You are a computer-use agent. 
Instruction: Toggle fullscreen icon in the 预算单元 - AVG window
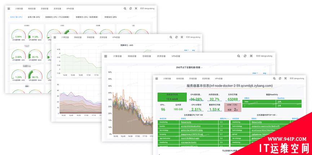(x=182, y=37)
